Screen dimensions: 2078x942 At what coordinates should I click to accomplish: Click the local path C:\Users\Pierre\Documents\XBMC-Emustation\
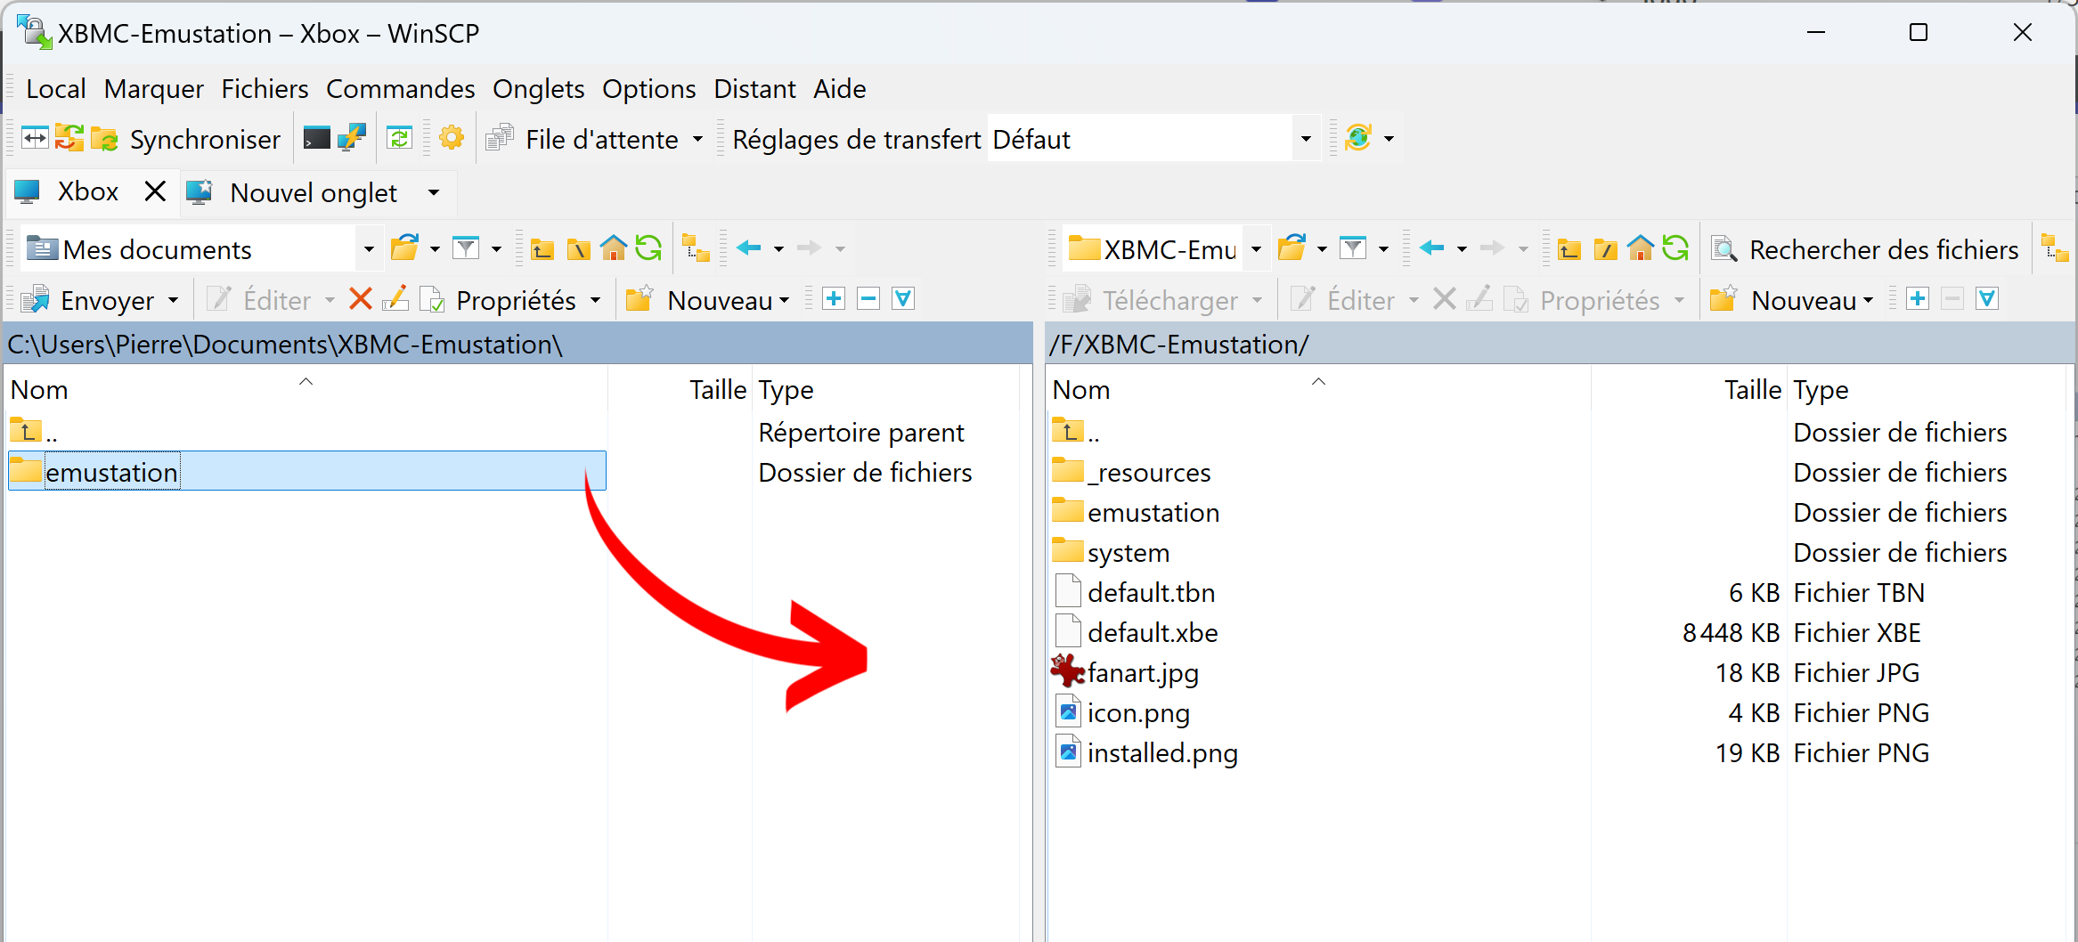[x=285, y=345]
